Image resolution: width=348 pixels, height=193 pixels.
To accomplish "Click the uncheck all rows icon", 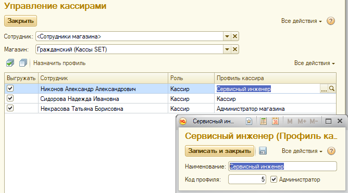I will (23, 63).
